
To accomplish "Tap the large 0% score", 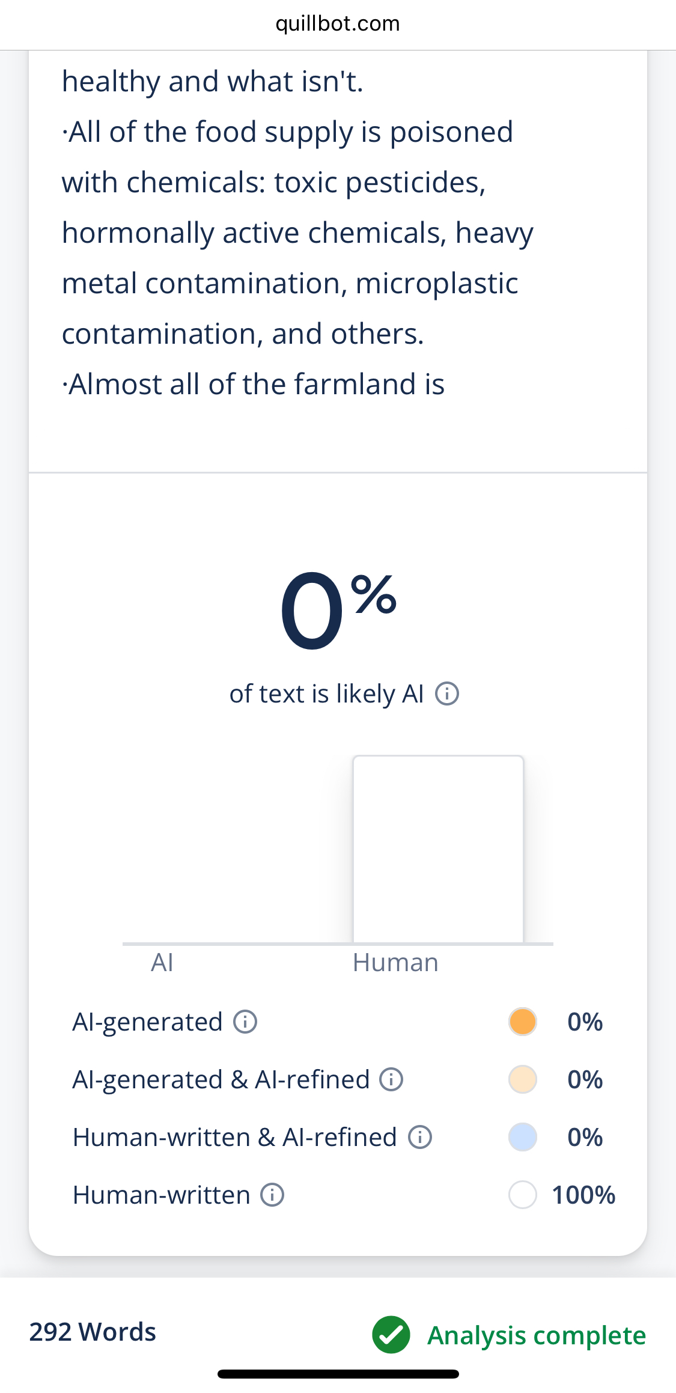I will click(338, 610).
